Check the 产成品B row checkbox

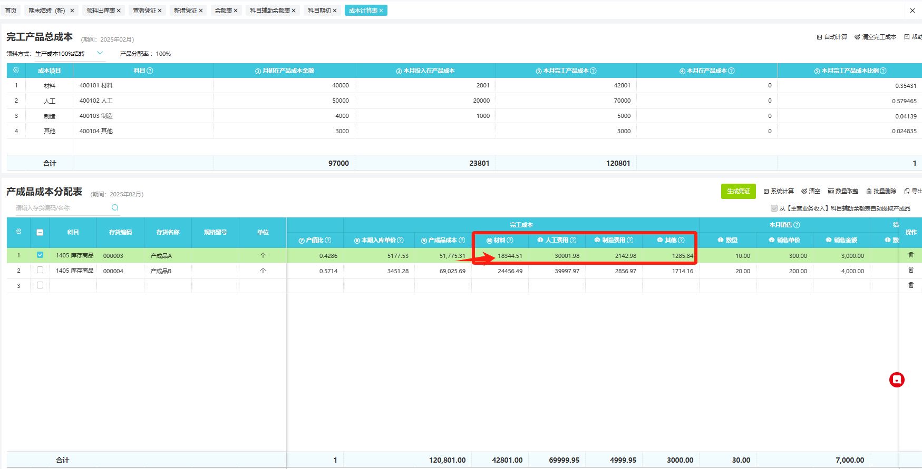pyautogui.click(x=40, y=271)
